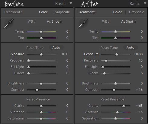Screen dimensions: 148x124
Task: Open the After WB As Shot dropdown
Action: [129, 21]
